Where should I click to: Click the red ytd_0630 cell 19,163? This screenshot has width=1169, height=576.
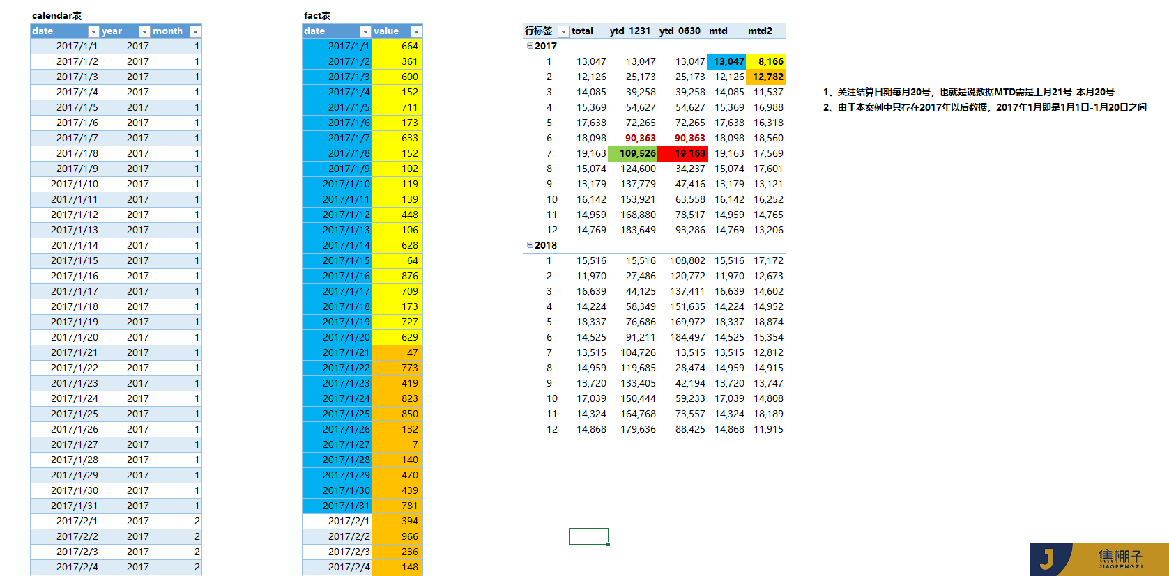(682, 153)
